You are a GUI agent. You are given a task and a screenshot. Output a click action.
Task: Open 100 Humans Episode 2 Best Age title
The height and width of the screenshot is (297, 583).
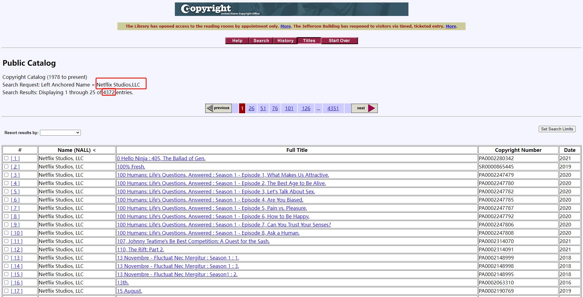coord(221,183)
